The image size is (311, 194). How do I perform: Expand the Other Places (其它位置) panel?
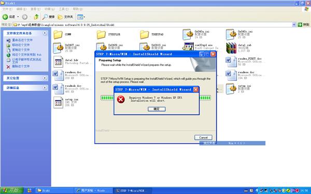tap(45, 78)
